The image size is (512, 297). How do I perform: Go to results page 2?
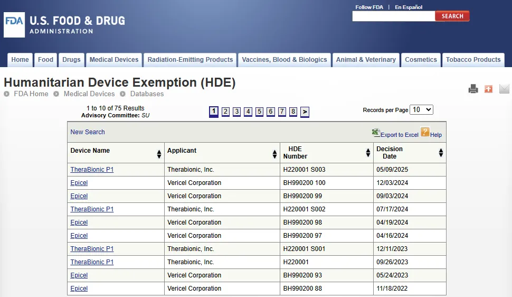[x=225, y=112]
